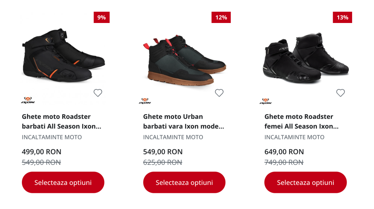The image size is (374, 209).
Task: Click the 9% discount badge
Action: tap(102, 17)
